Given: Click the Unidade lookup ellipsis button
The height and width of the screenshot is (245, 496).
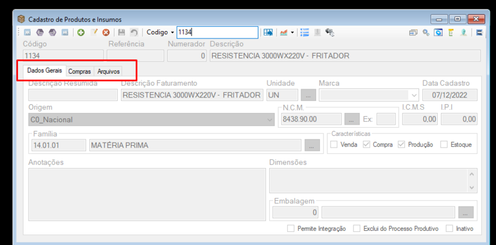Looking at the screenshot, I should click(x=308, y=95).
